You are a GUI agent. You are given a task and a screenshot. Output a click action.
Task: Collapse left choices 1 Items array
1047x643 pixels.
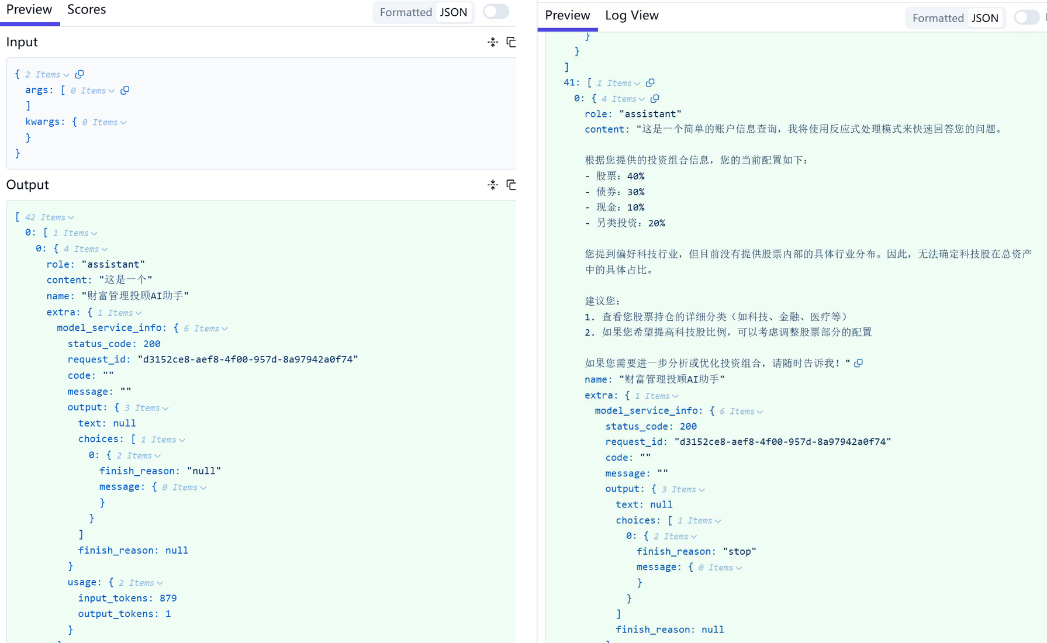(x=182, y=440)
